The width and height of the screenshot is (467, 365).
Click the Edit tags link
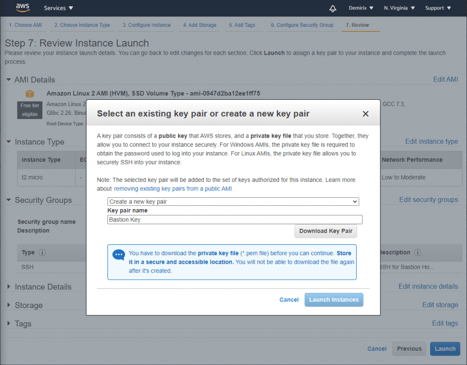[445, 323]
